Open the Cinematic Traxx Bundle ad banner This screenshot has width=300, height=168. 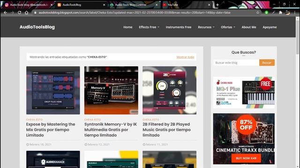[244, 139]
